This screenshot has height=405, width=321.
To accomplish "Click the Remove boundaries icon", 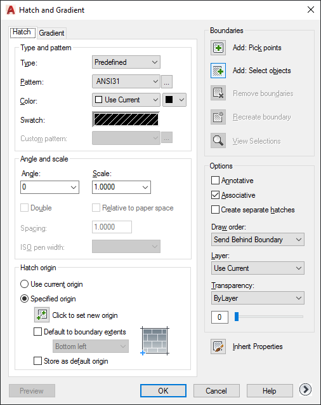I will pyautogui.click(x=218, y=93).
